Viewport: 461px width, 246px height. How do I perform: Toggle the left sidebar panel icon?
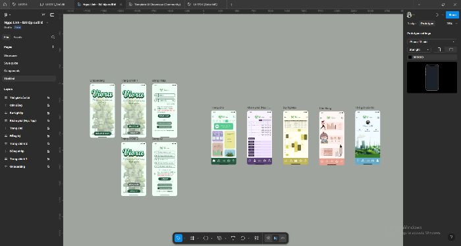click(52, 14)
